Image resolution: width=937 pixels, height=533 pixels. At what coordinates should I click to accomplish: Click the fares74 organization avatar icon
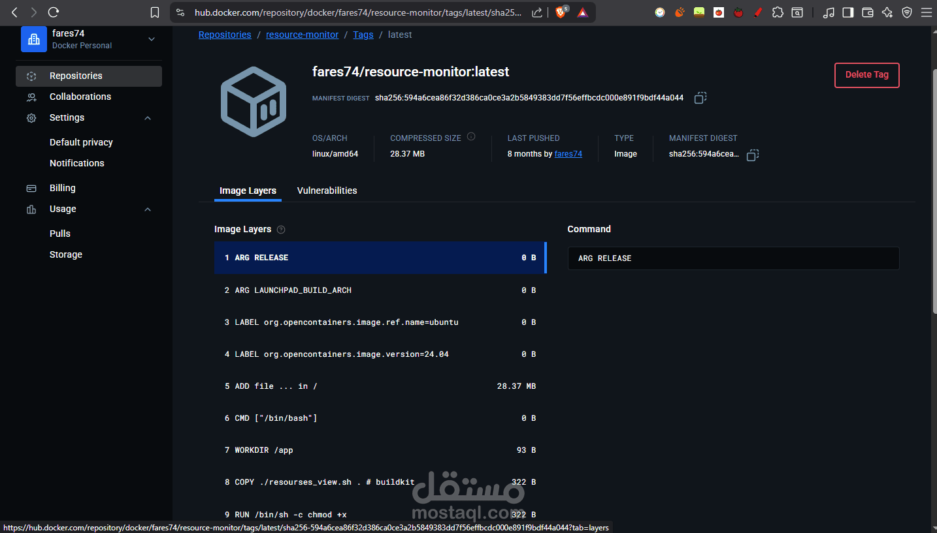point(34,39)
